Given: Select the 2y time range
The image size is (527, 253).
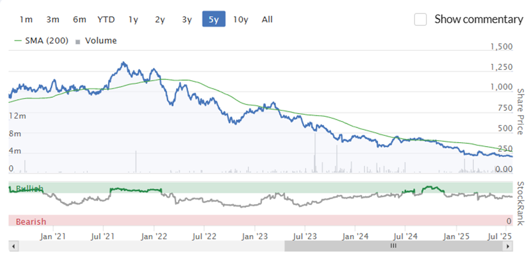Looking at the screenshot, I should coord(160,20).
